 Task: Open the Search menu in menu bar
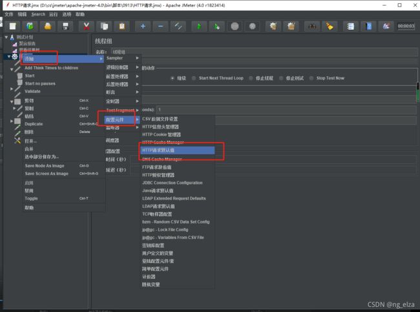(x=38, y=14)
